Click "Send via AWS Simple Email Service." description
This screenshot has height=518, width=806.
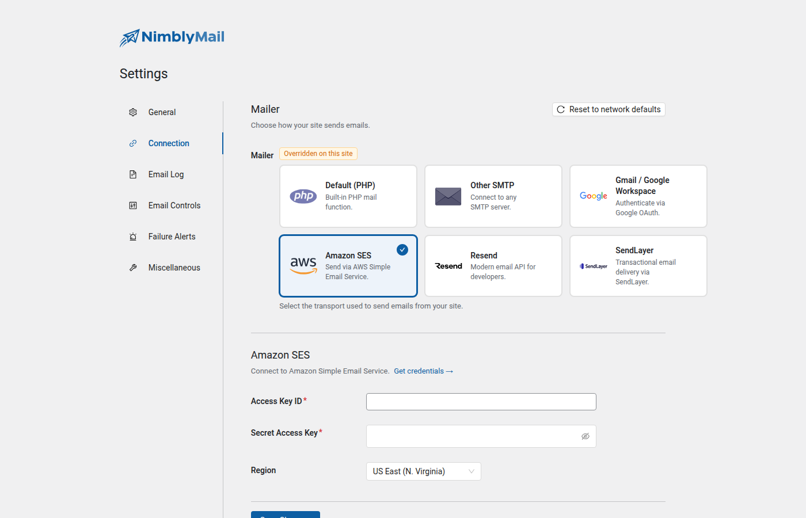pos(358,272)
